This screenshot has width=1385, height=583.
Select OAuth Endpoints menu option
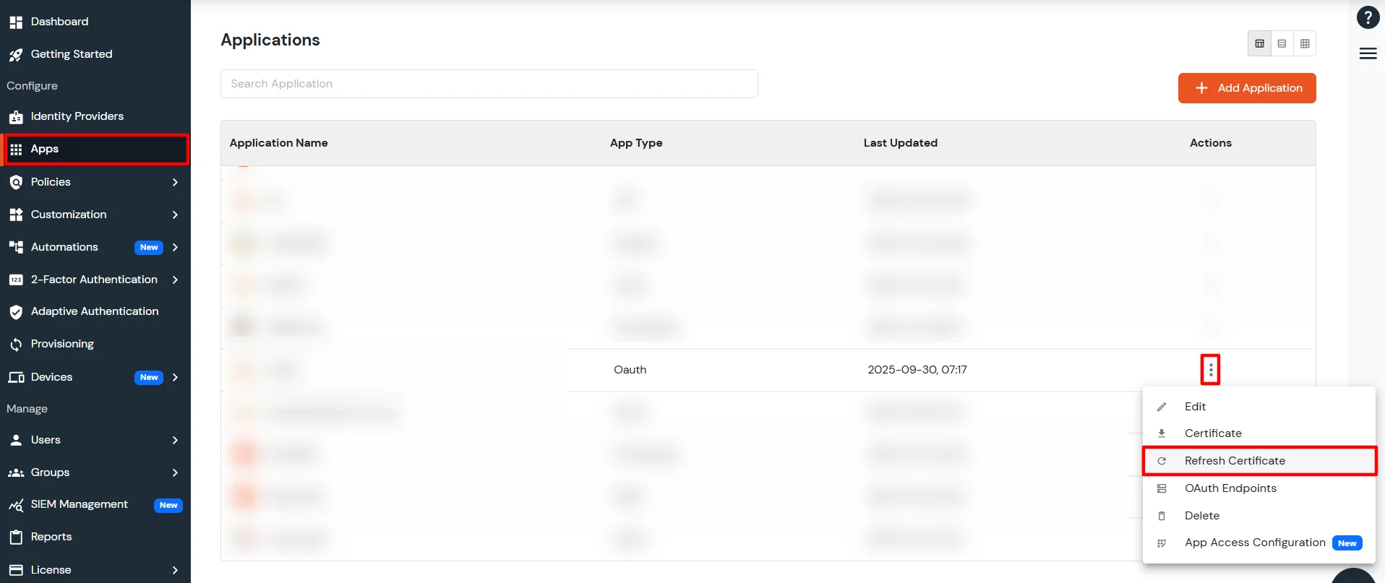(x=1259, y=488)
